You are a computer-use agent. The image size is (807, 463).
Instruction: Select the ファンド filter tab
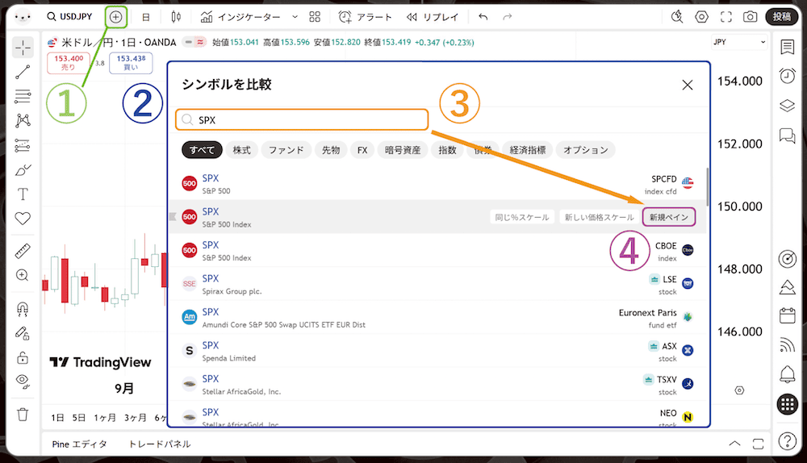286,150
